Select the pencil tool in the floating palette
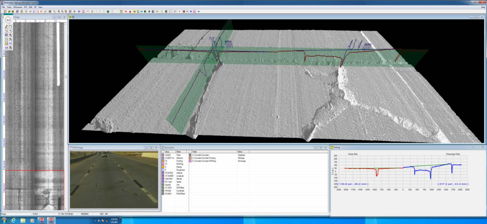Screen dimensions: 487x224 tap(6, 26)
